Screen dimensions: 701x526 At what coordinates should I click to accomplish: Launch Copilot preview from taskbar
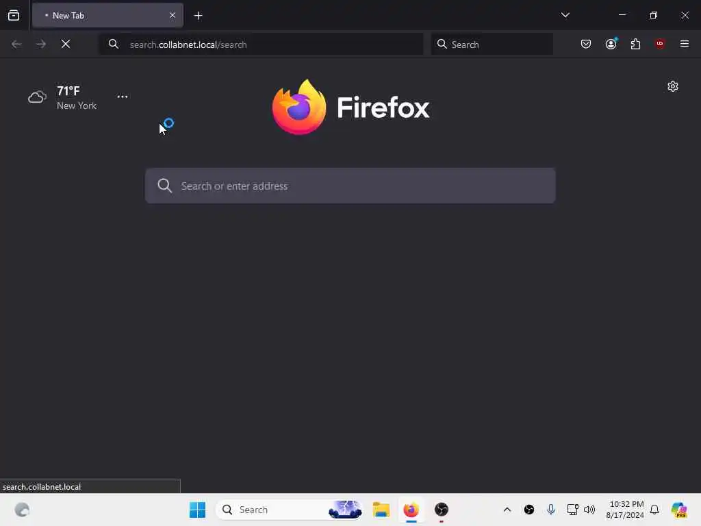pyautogui.click(x=679, y=510)
